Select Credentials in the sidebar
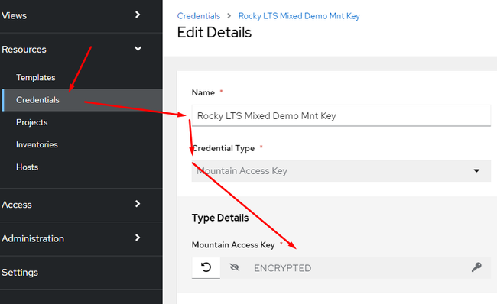This screenshot has width=497, height=304. (x=37, y=100)
